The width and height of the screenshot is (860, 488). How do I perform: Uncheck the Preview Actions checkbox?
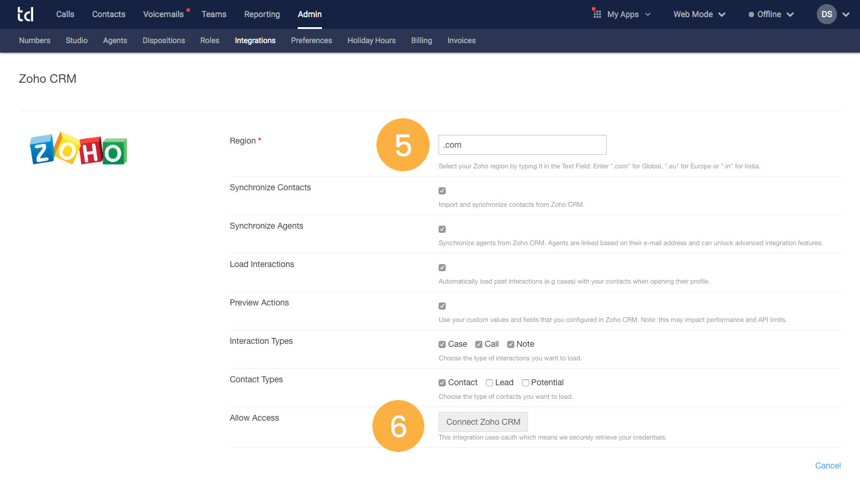point(442,306)
